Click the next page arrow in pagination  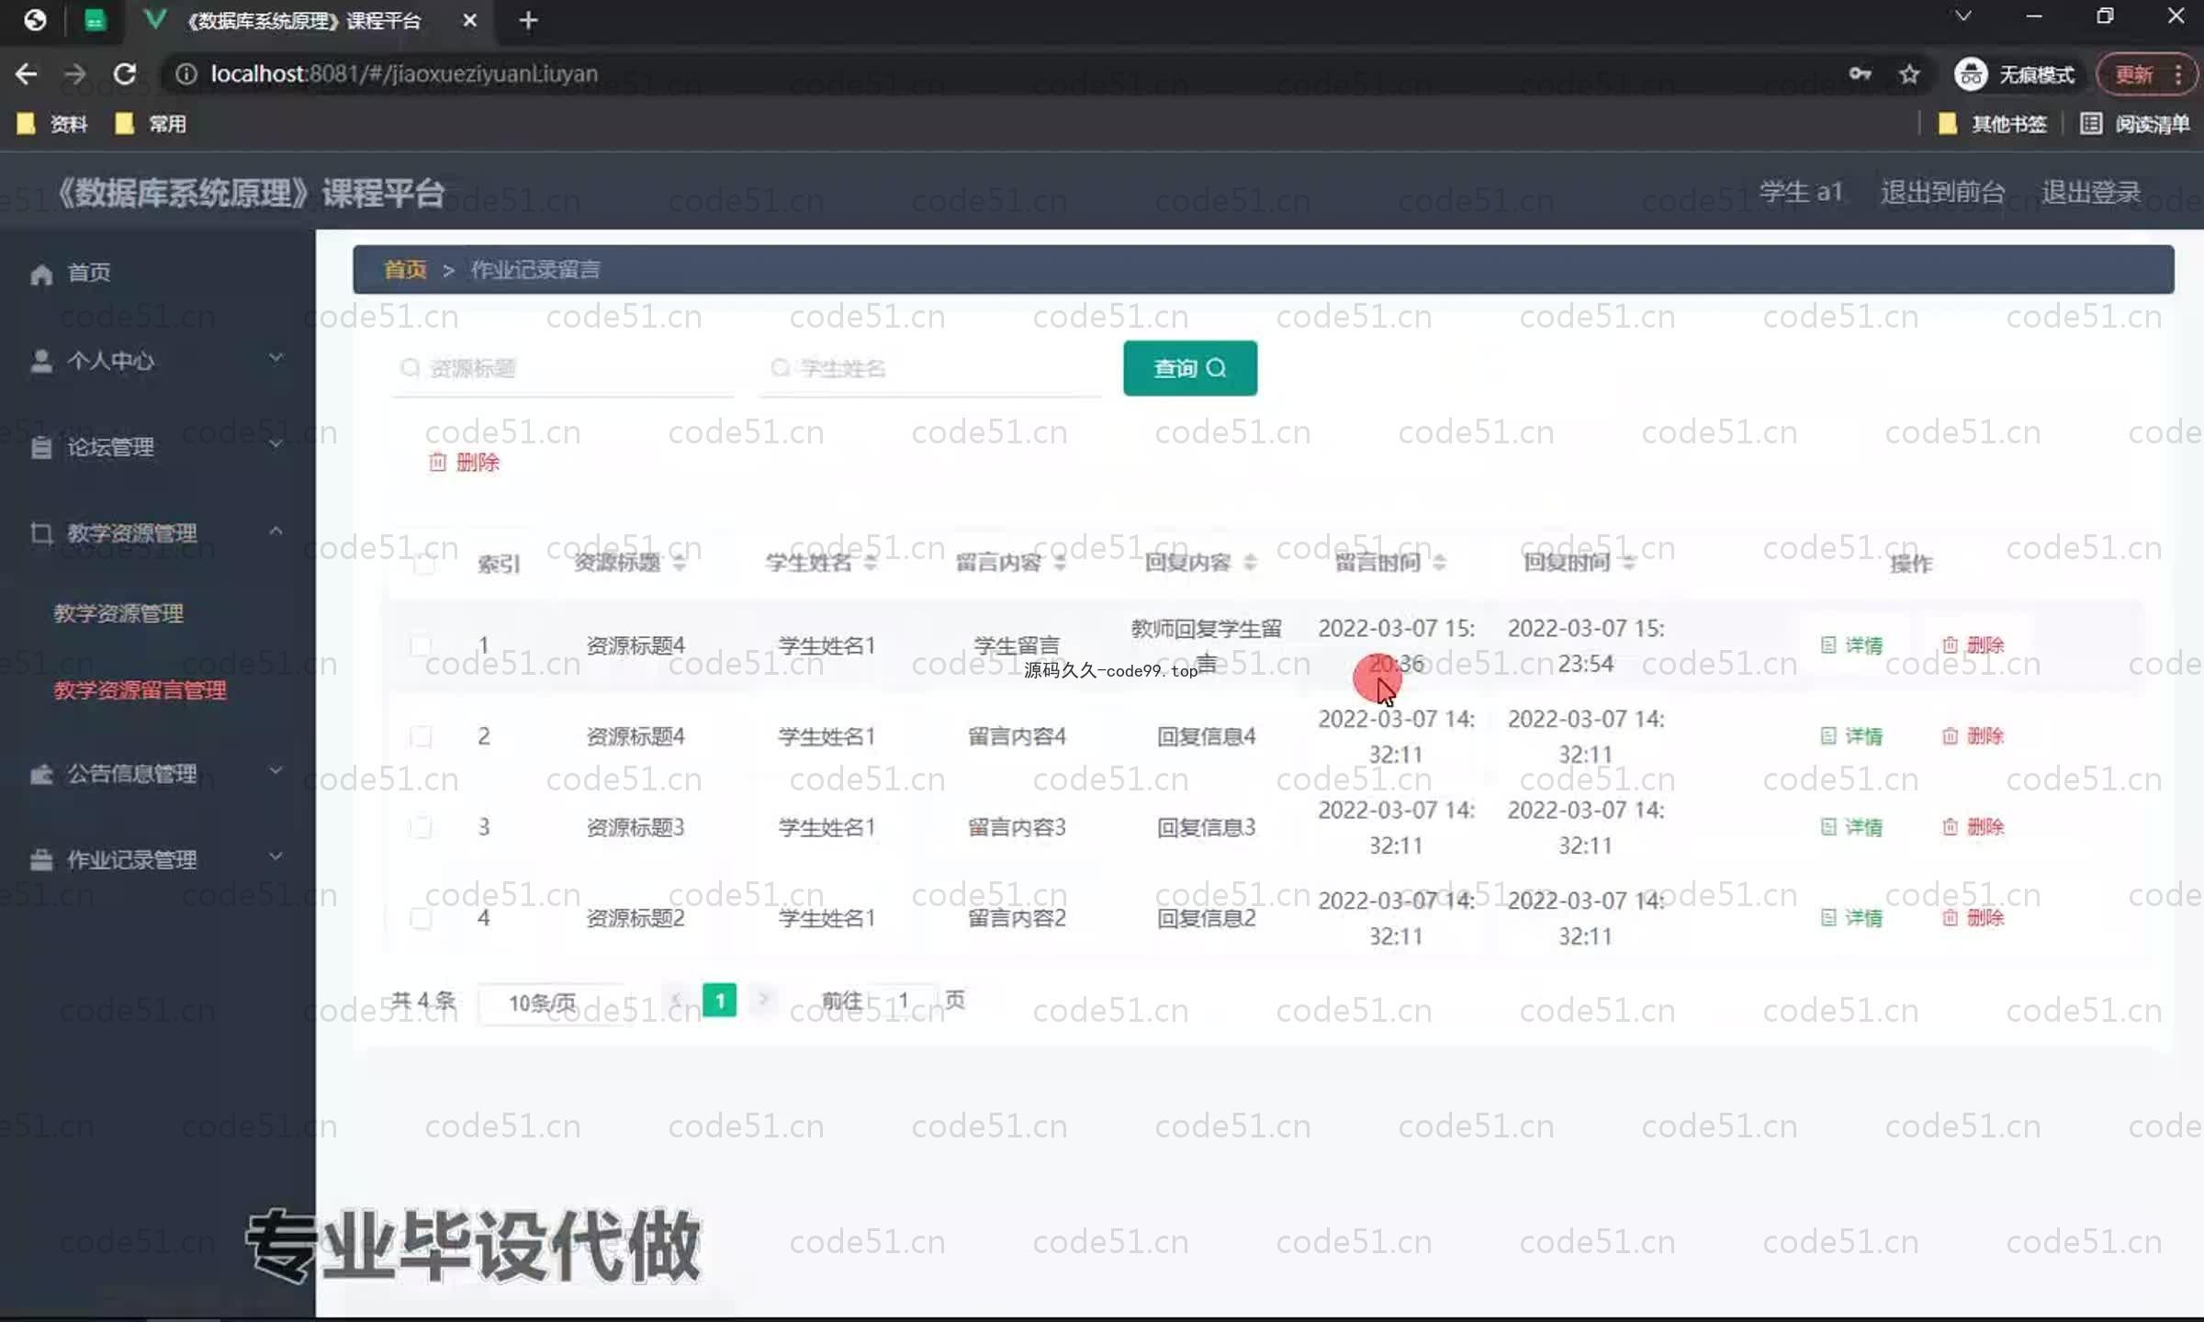click(x=762, y=999)
